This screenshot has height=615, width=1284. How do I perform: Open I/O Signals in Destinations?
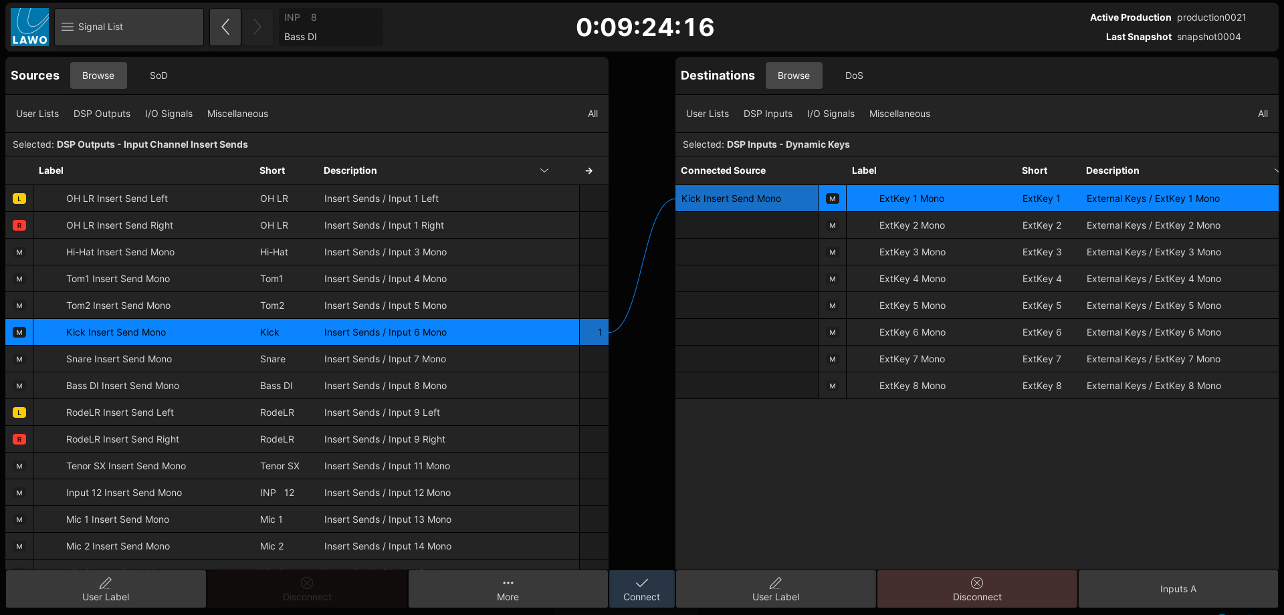[830, 114]
